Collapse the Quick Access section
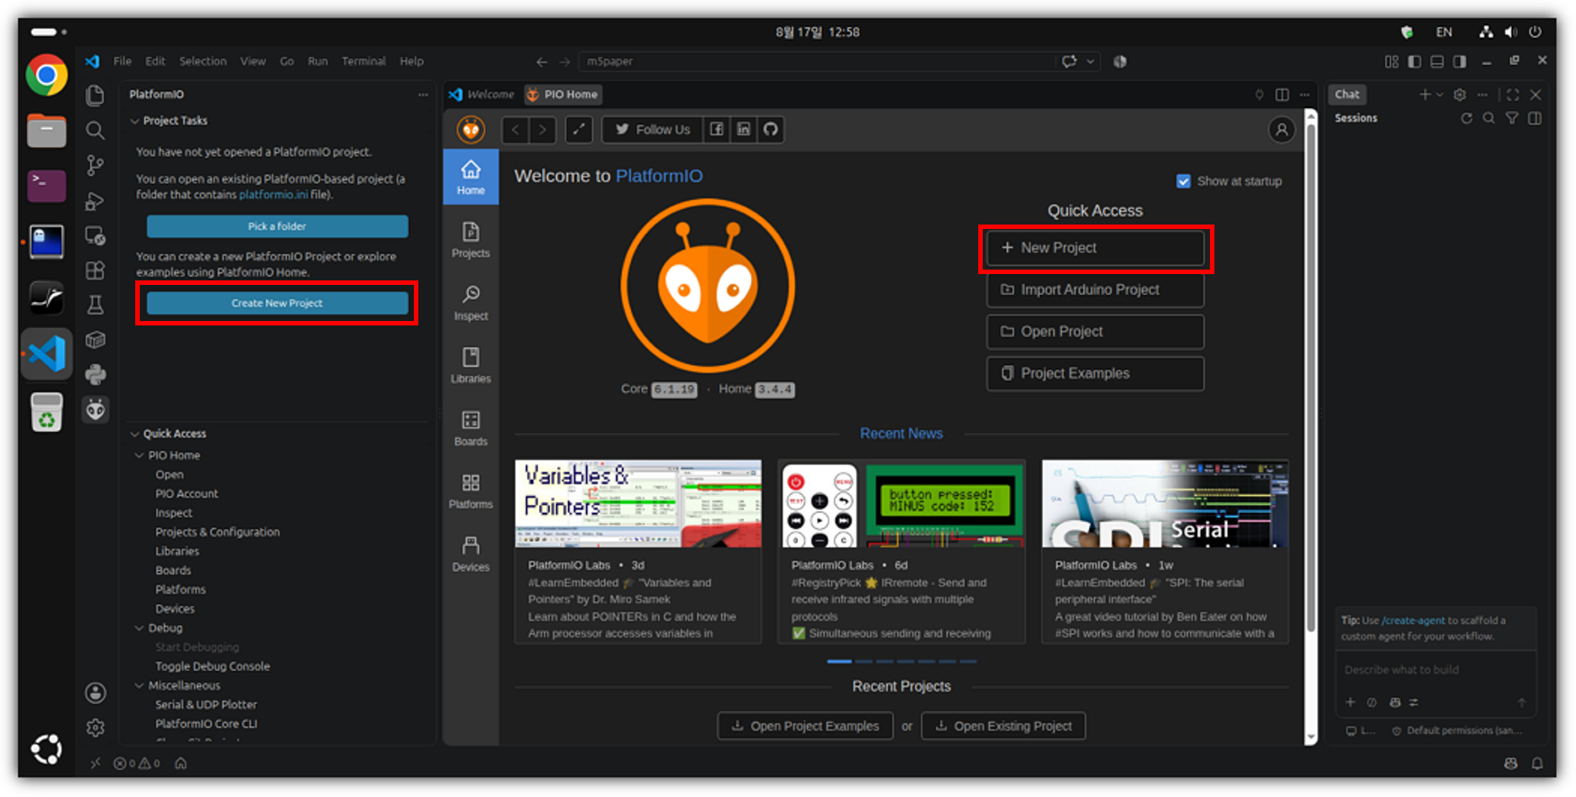Screen dimensions: 1576x797 (135, 434)
